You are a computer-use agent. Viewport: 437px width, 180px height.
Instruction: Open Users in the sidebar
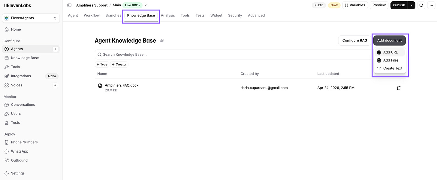coord(31,114)
